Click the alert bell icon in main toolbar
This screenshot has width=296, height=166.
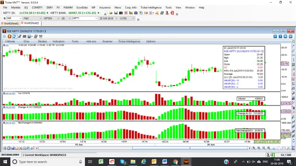point(157,13)
